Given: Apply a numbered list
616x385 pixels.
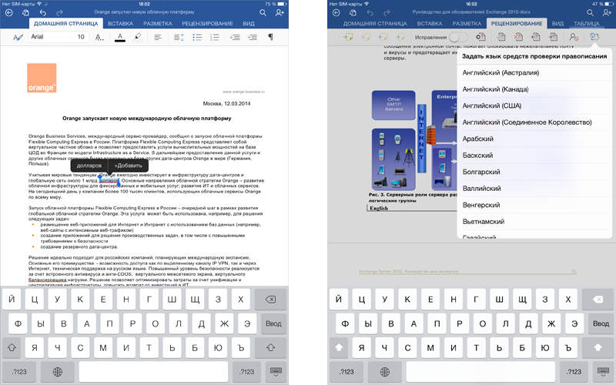Looking at the screenshot, I should point(215,37).
